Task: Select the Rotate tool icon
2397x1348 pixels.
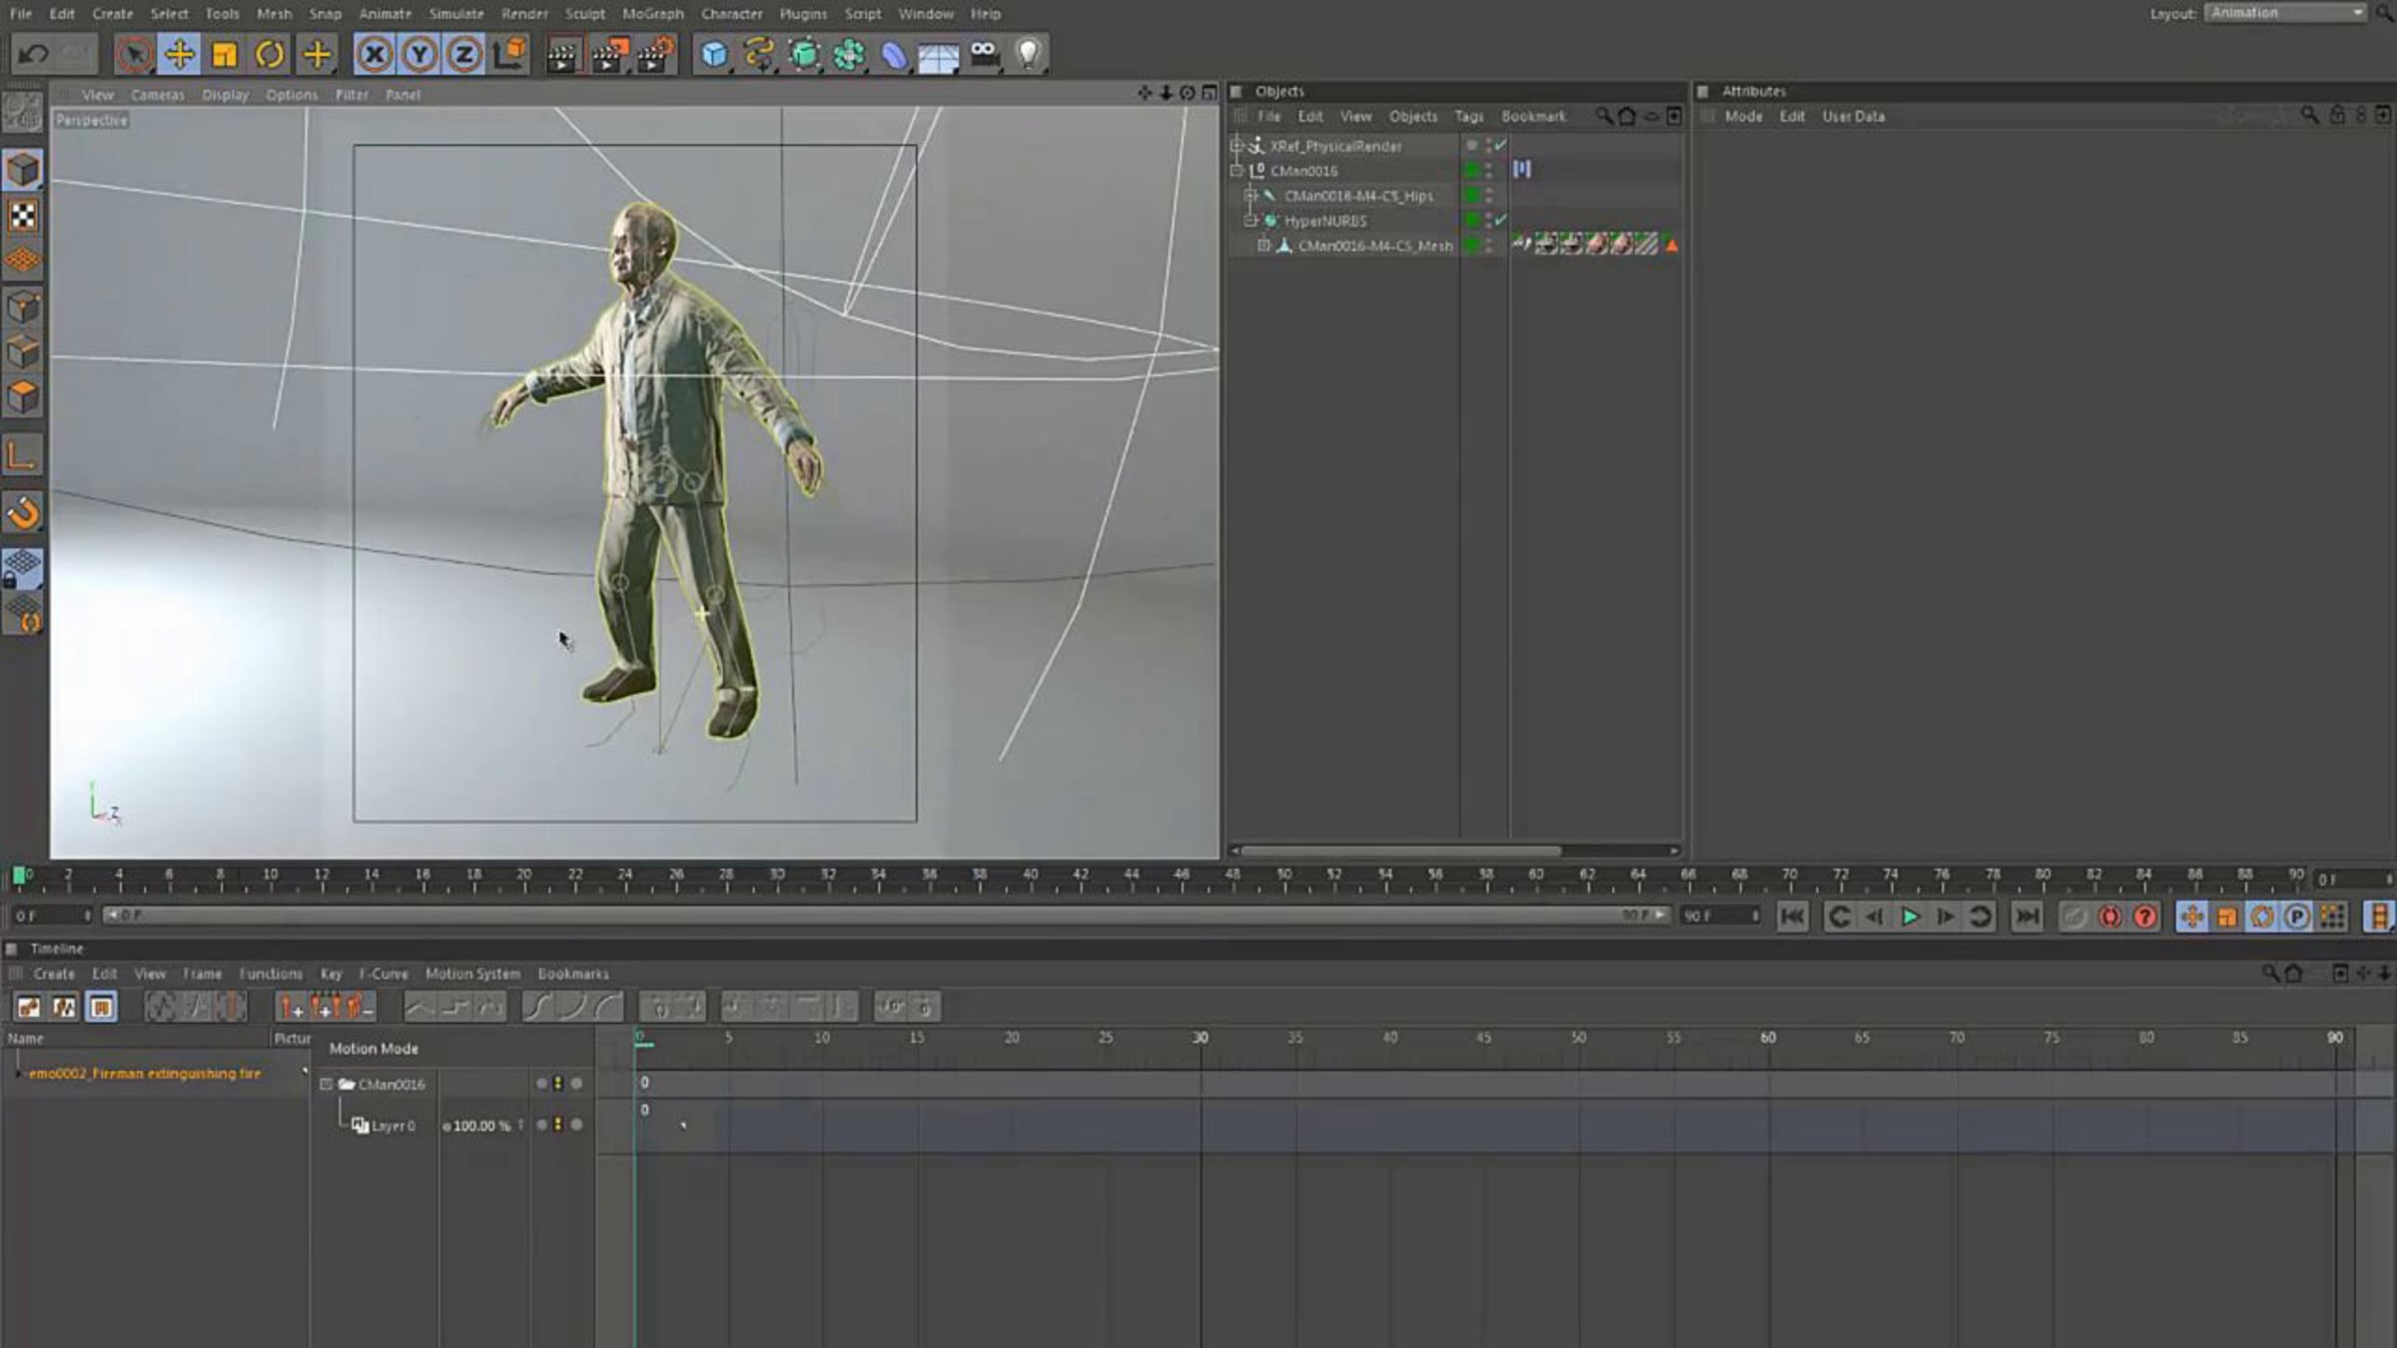Action: click(x=270, y=54)
